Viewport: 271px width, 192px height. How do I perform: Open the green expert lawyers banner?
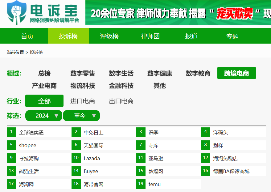(x=178, y=13)
